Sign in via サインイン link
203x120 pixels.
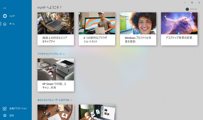[x=194, y=9]
